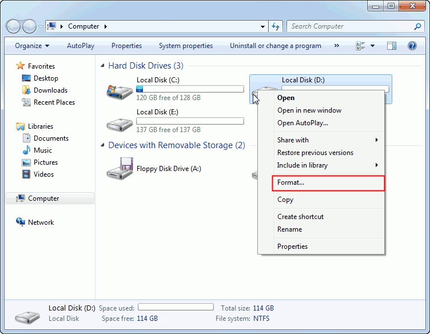Viewport: 430px width, 334px height.
Task: Click the computer icon in address bar
Action: click(x=51, y=26)
